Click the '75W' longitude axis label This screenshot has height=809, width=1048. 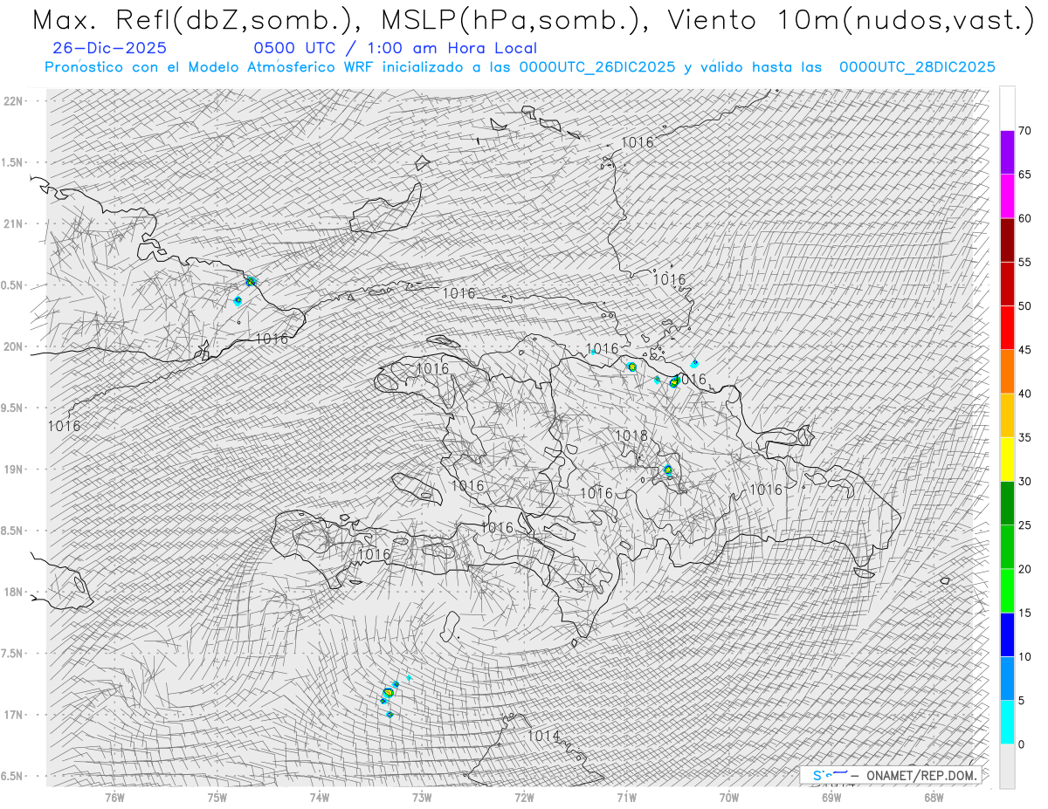pyautogui.click(x=217, y=797)
